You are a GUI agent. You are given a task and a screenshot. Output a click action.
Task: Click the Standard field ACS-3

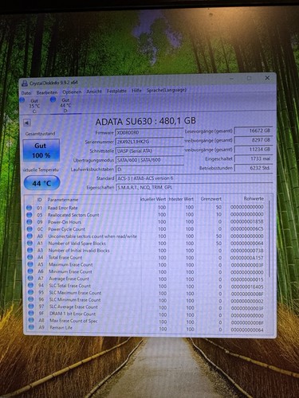(x=195, y=178)
